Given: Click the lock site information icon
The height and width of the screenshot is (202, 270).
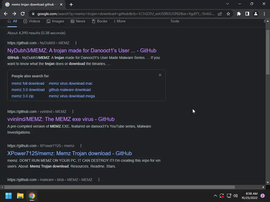Looking at the screenshot, I should [x=33, y=14].
